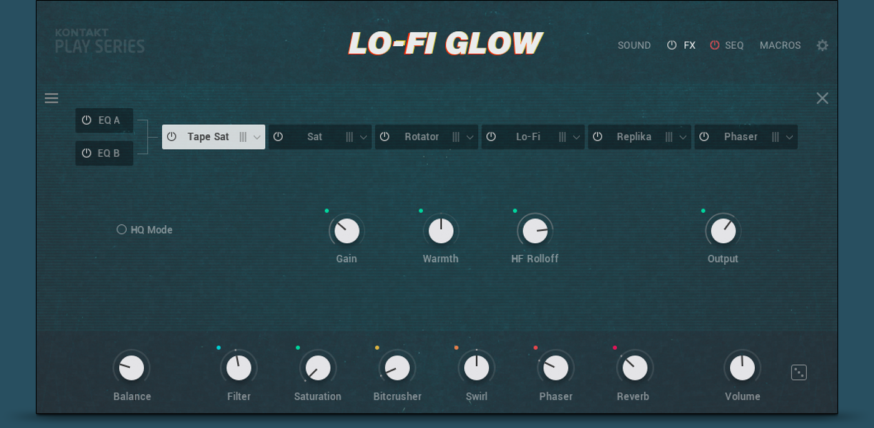Close the FX panel with X

[823, 98]
